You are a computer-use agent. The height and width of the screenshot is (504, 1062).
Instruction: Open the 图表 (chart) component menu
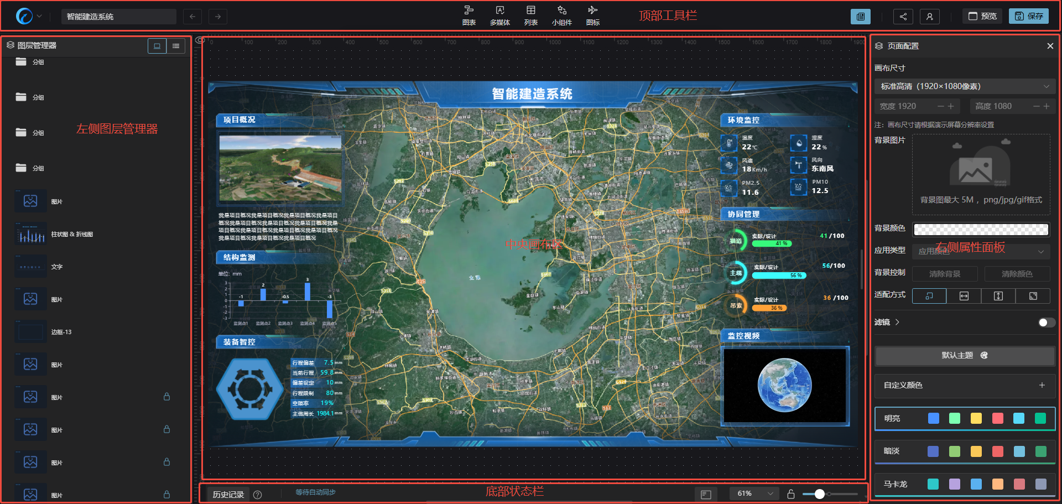(x=468, y=15)
